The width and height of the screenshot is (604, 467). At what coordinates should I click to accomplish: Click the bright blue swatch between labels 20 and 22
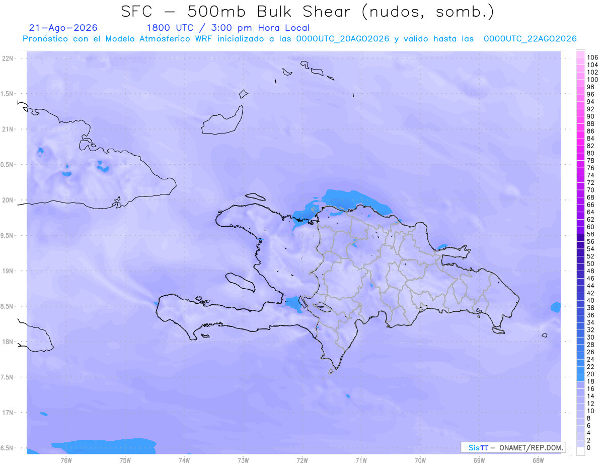[580, 370]
